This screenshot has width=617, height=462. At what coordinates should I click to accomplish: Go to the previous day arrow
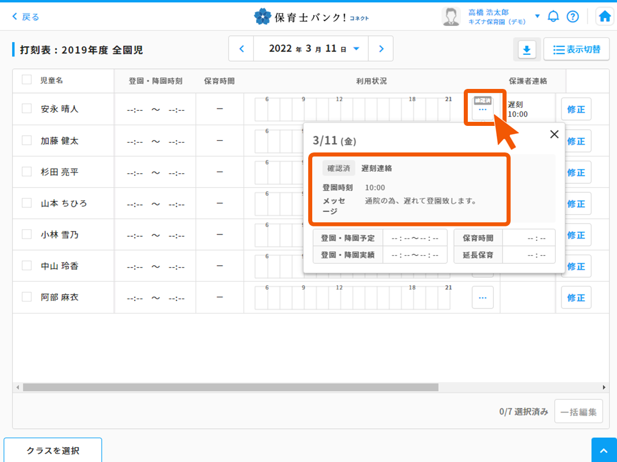(242, 49)
